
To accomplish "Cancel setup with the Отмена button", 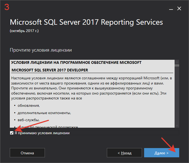I will point(27,153).
